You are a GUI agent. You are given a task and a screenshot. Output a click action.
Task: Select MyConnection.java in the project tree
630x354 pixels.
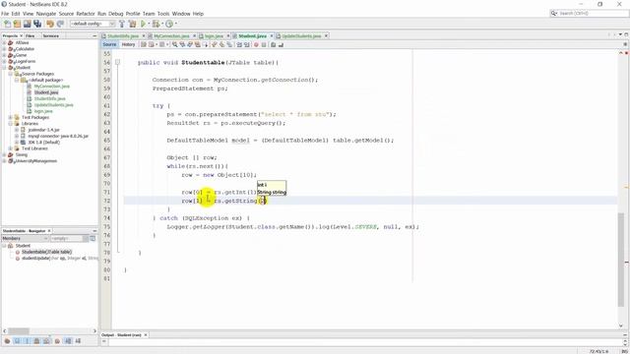pyautogui.click(x=52, y=87)
